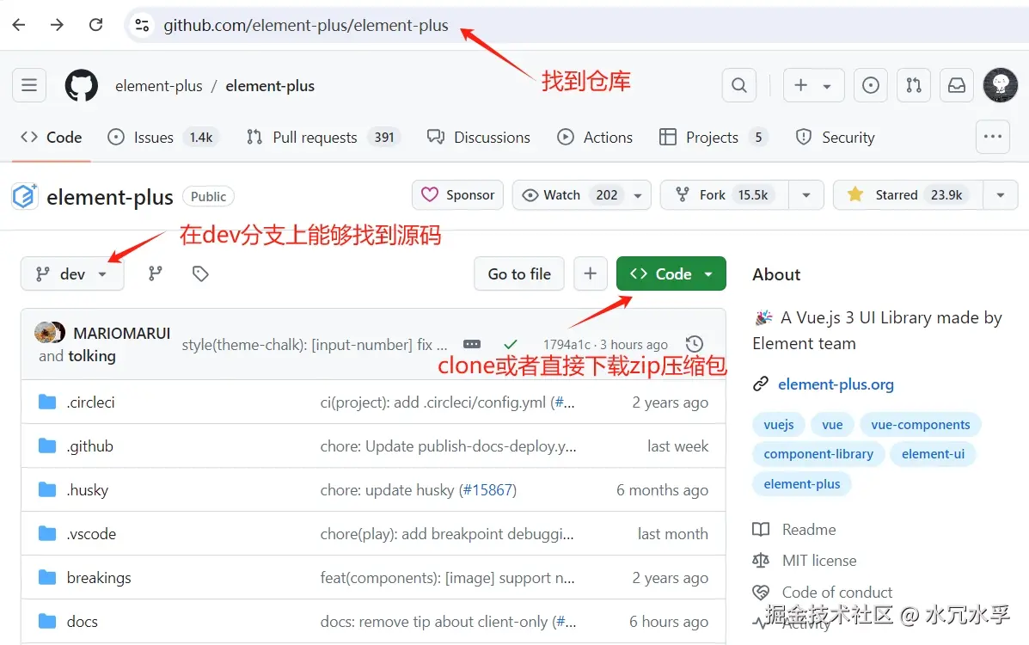
Task: Open more repository tabs via the ellipsis button
Action: [x=992, y=137]
